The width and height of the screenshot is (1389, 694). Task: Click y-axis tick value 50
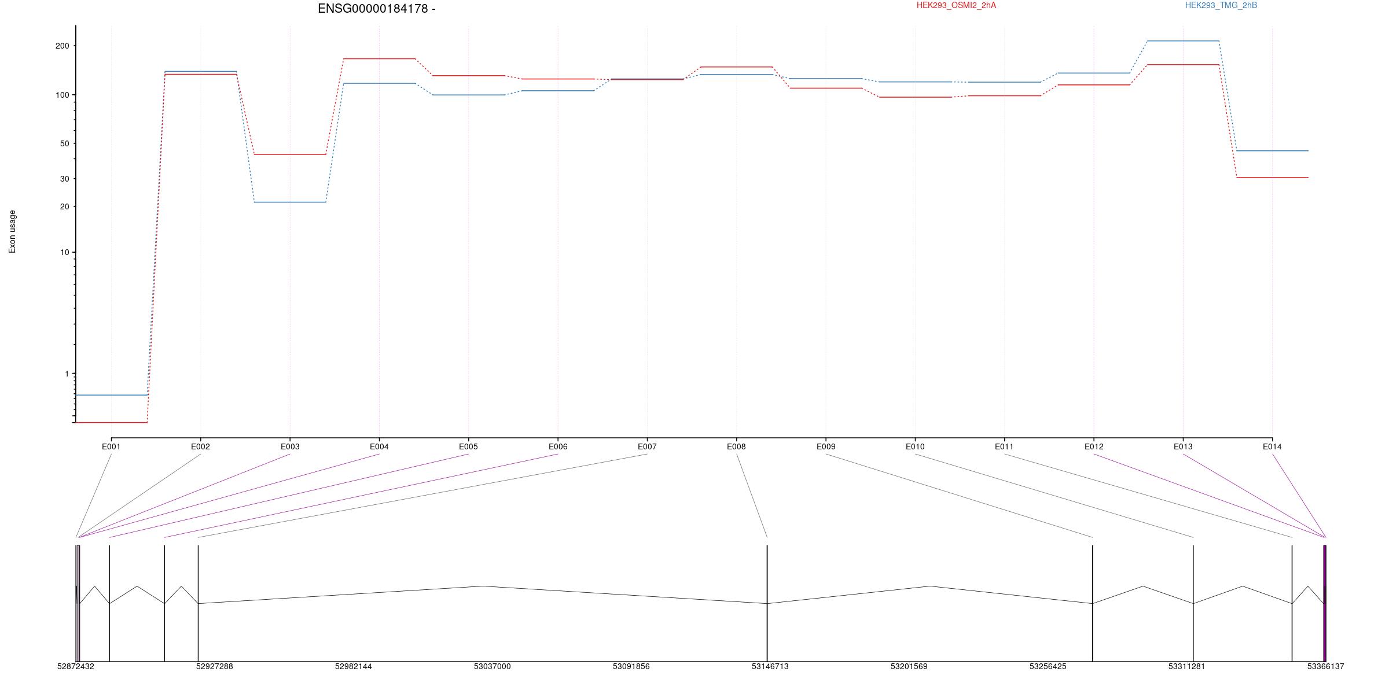pos(64,143)
